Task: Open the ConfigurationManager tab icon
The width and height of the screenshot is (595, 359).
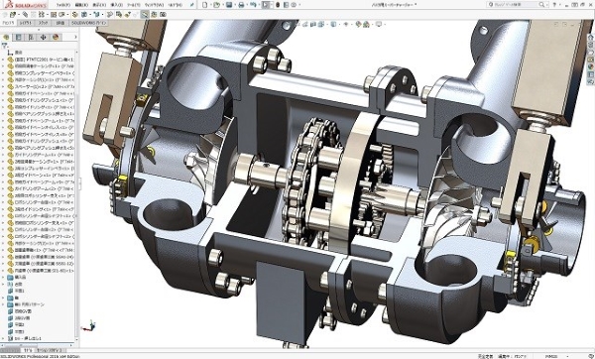Action: click(x=31, y=37)
